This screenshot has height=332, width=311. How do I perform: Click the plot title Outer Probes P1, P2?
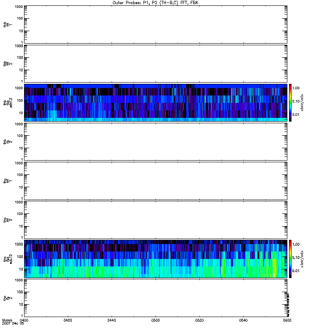click(155, 3)
